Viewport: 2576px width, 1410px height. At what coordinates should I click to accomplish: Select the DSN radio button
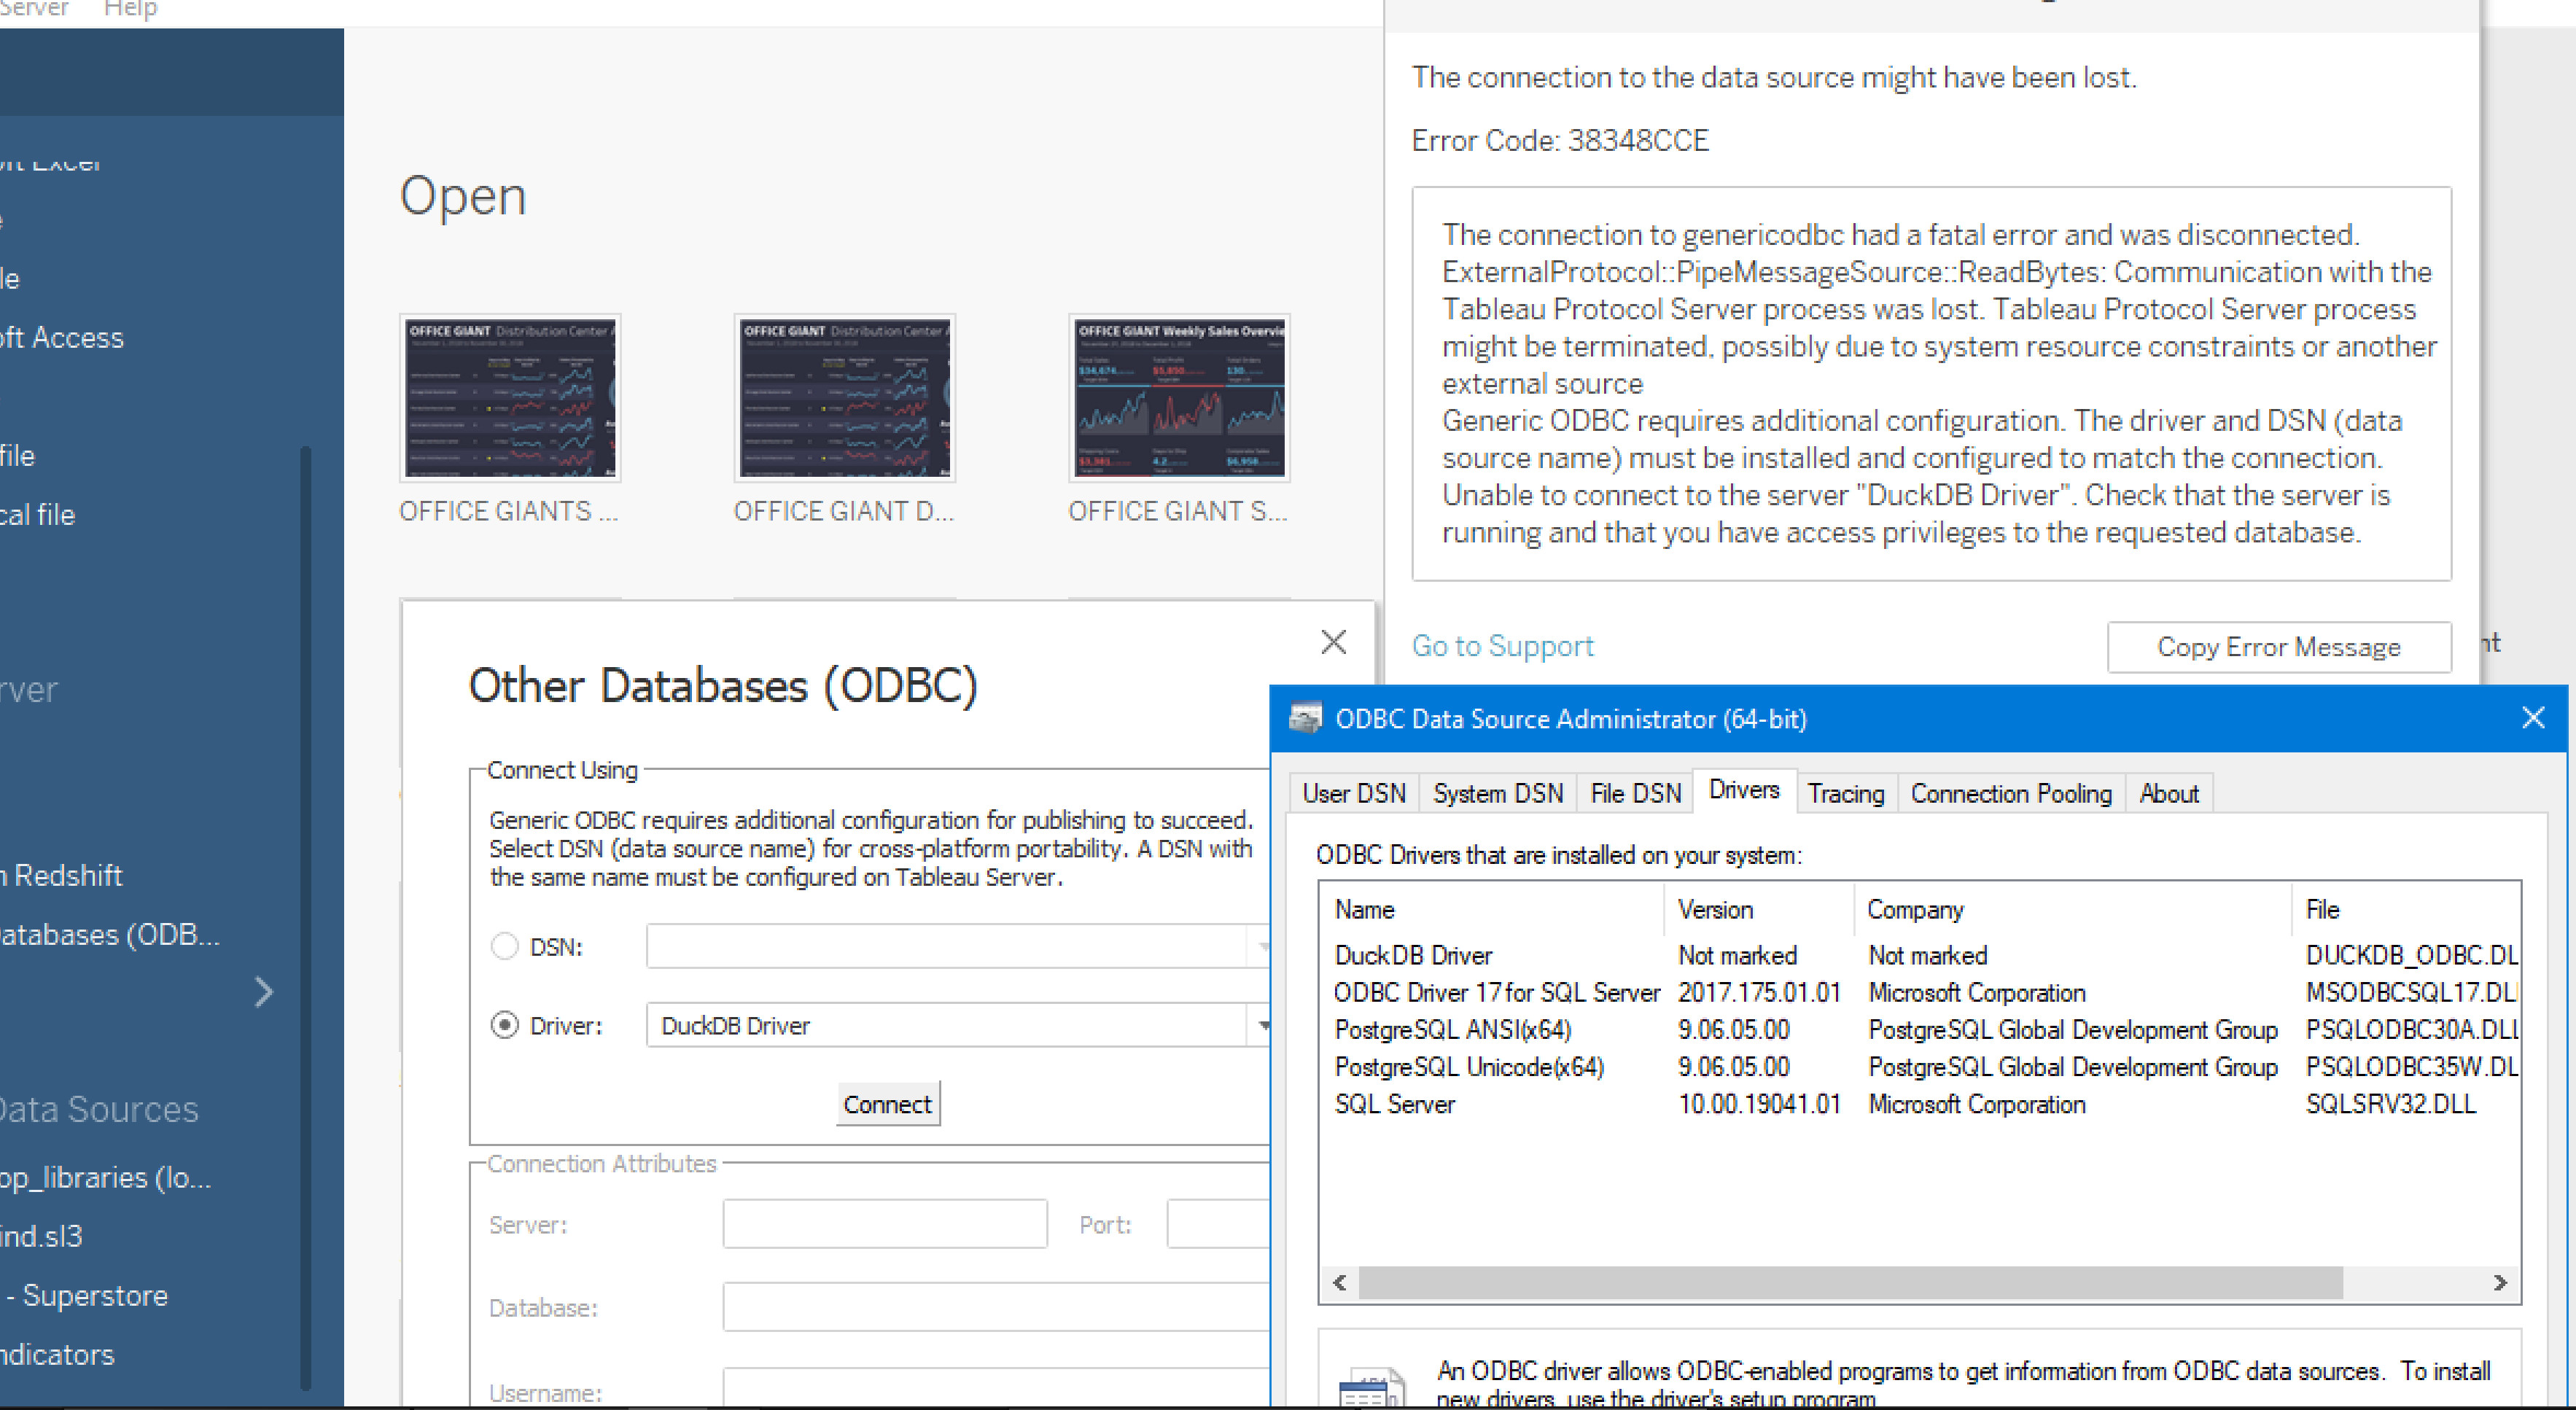[x=505, y=946]
